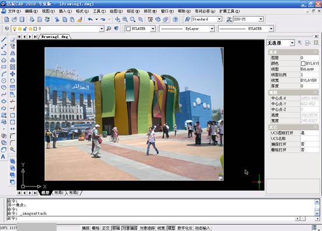Select the Rectangle draw tool

click(4, 67)
